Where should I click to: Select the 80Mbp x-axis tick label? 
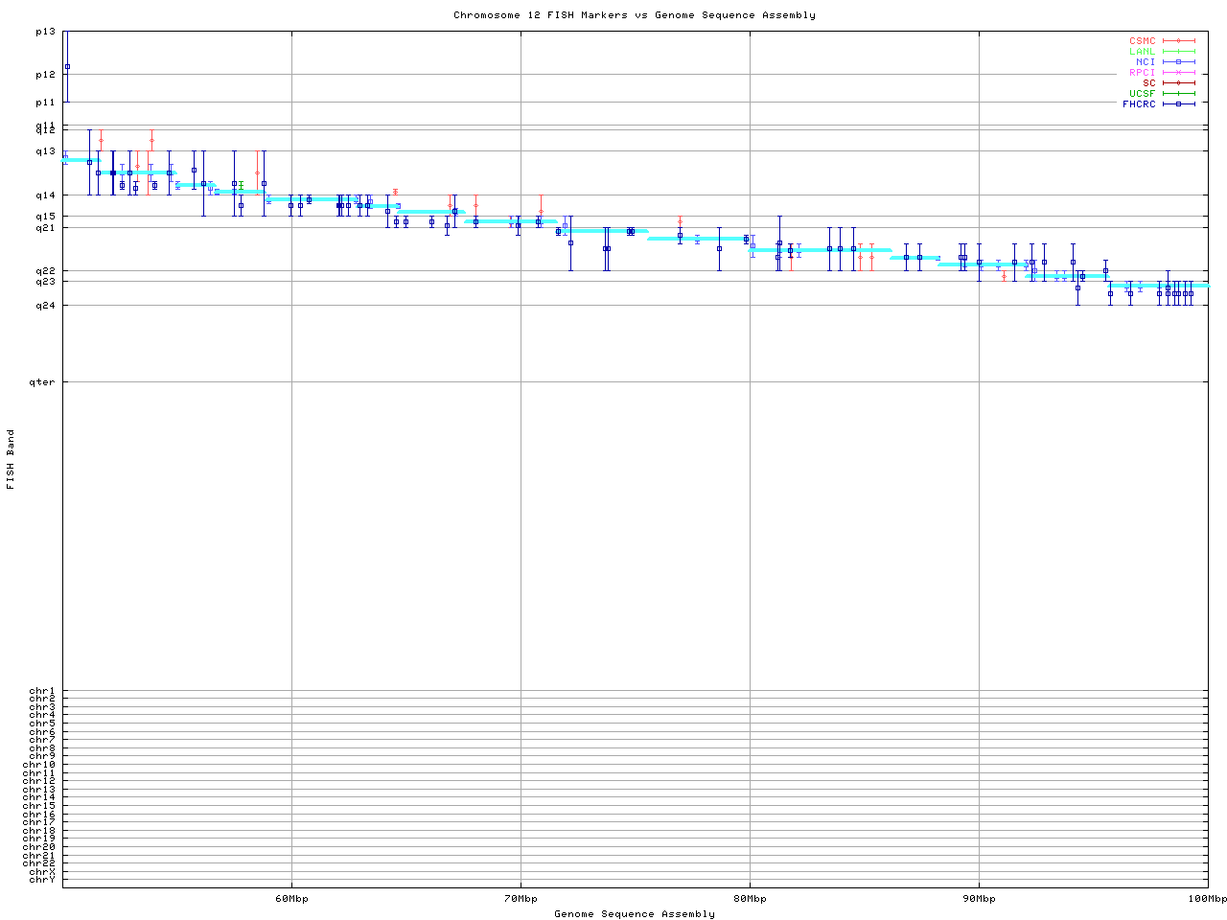tap(750, 899)
